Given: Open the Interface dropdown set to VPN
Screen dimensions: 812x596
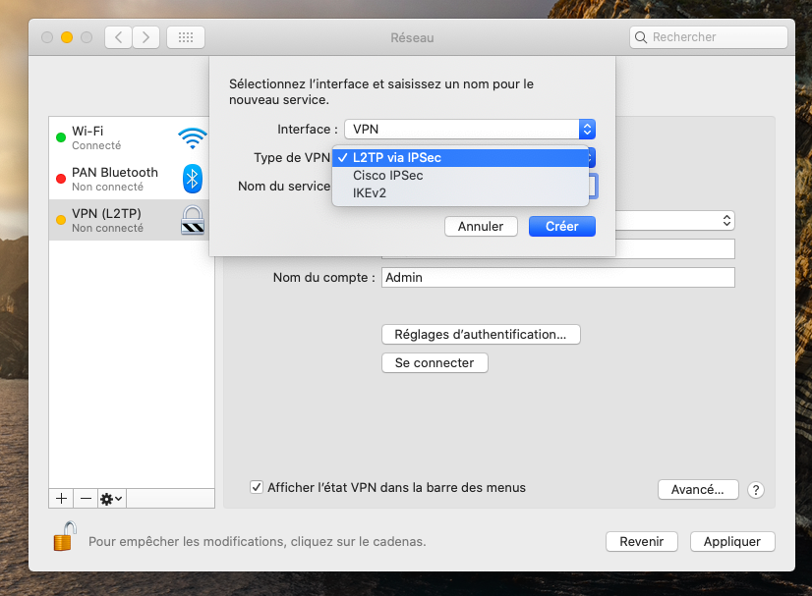Looking at the screenshot, I should [470, 129].
